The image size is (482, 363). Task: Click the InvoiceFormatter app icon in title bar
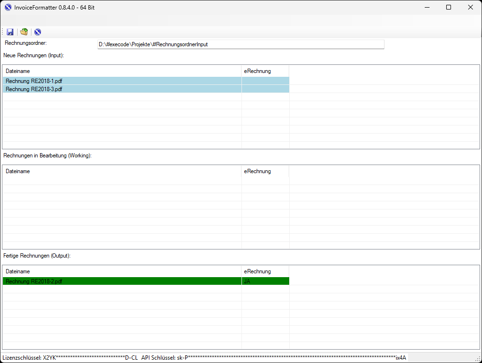pyautogui.click(x=8, y=7)
